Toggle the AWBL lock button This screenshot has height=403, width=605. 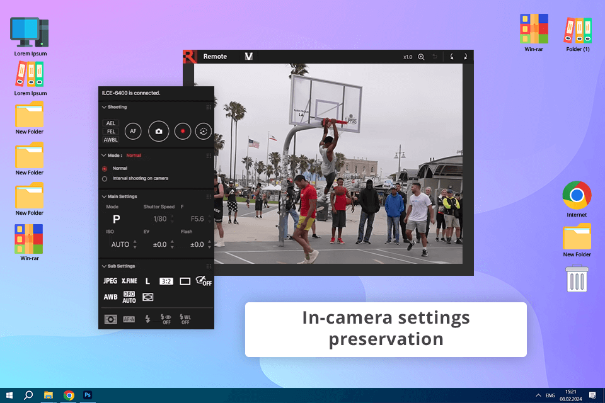111,140
